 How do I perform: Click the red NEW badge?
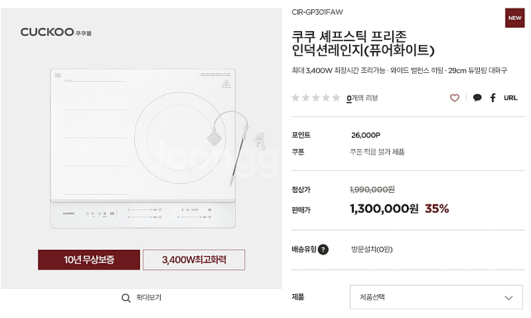tap(515, 18)
